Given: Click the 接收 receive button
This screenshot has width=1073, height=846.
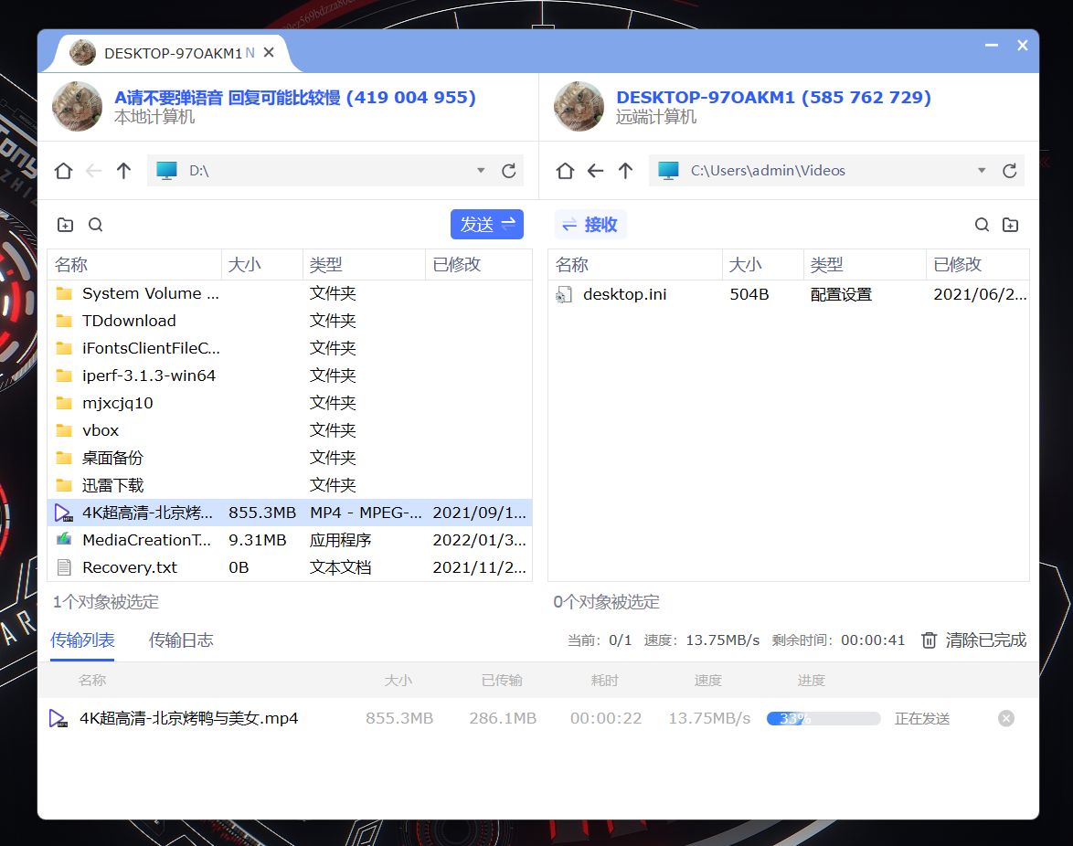Looking at the screenshot, I should (x=590, y=225).
